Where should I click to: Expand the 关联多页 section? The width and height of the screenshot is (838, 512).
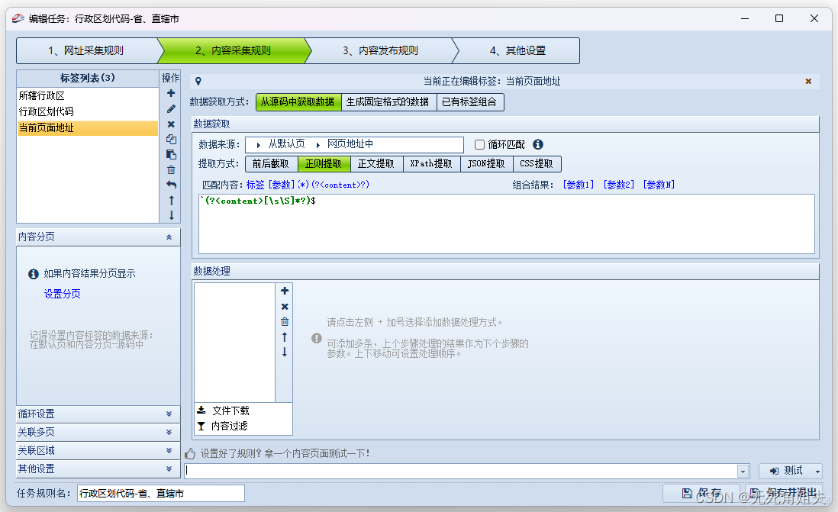coord(169,433)
